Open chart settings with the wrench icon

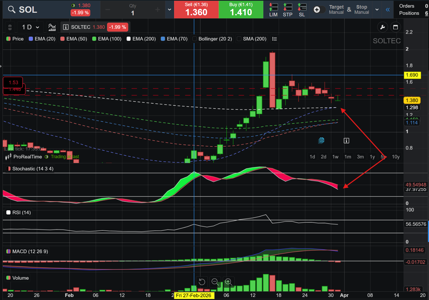point(382,27)
